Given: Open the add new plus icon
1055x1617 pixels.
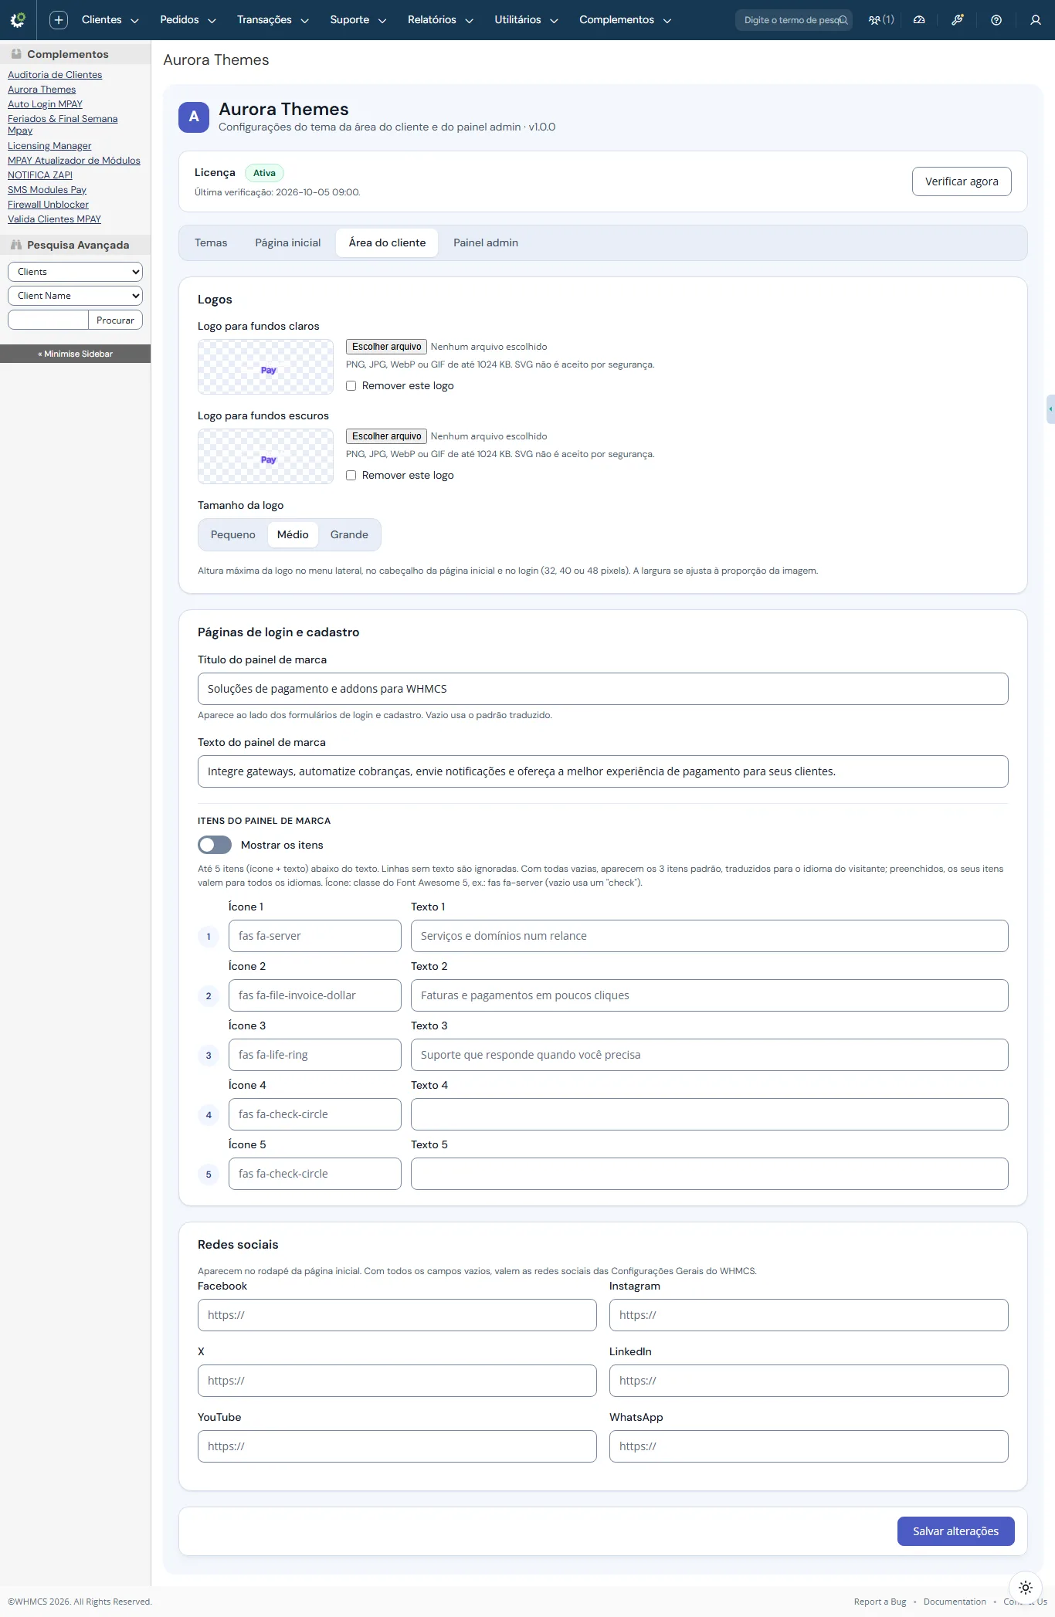Looking at the screenshot, I should (x=59, y=20).
